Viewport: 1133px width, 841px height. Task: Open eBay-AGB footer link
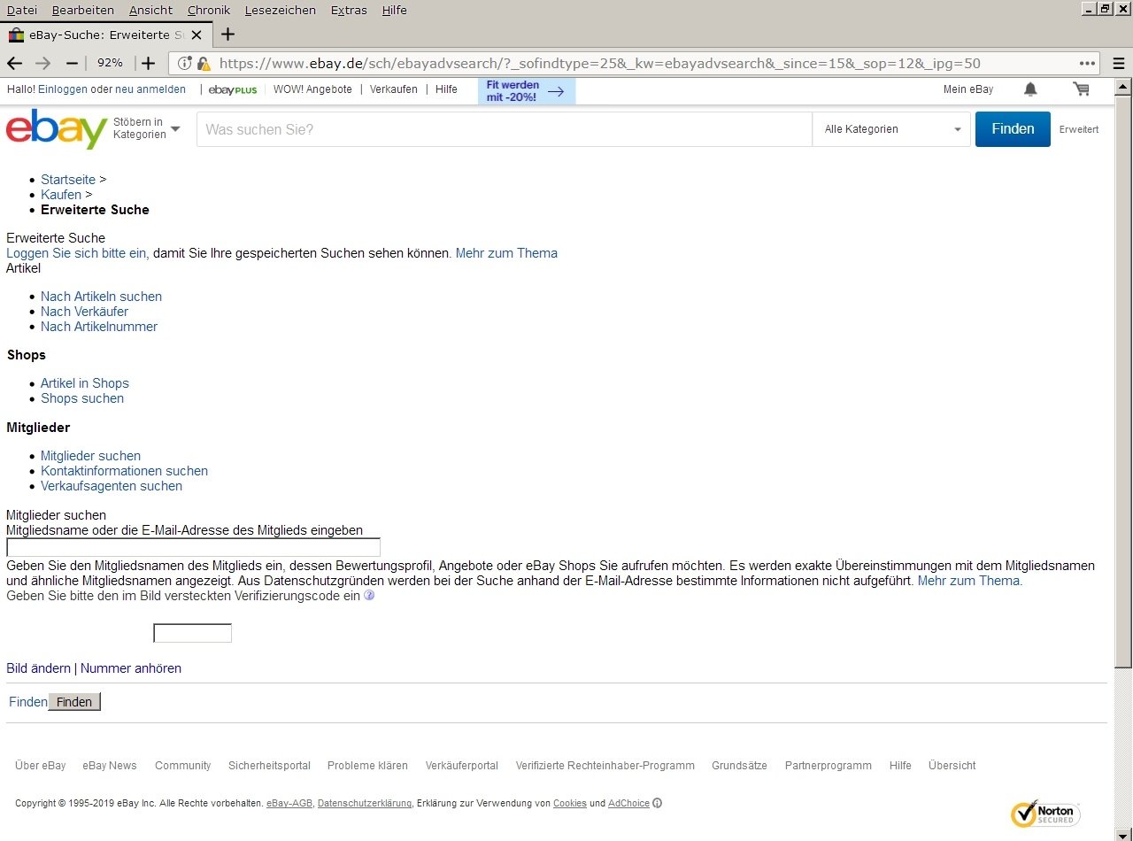point(289,804)
